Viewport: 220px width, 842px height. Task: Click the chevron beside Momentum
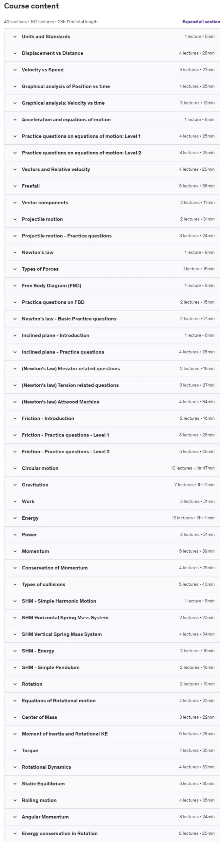tap(15, 551)
